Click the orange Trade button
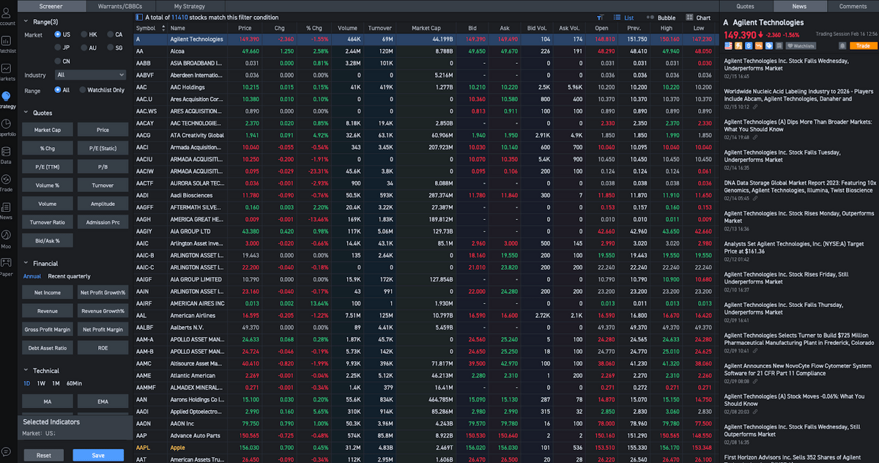Viewport: 879px width, 463px height. tap(863, 45)
